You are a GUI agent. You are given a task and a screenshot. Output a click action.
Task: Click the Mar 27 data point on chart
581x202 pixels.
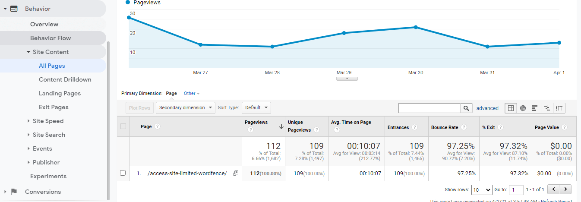(200, 44)
